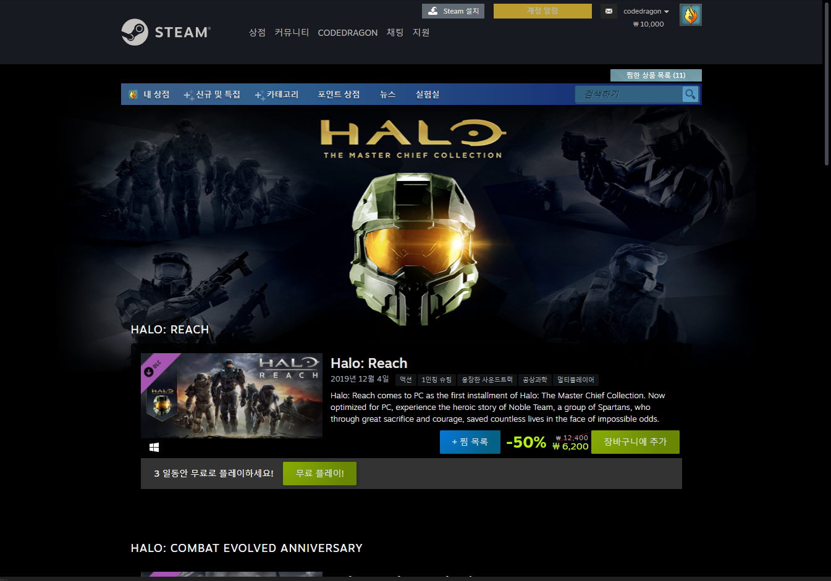This screenshot has width=831, height=581.
Task: Expand the 카테고리 dropdown
Action: point(277,94)
